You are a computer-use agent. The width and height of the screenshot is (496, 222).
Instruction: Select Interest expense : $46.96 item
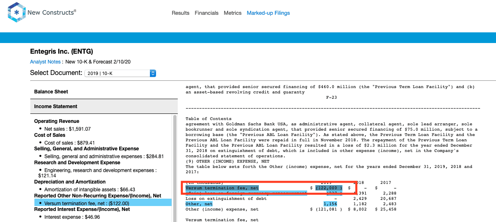pyautogui.click(x=73, y=217)
